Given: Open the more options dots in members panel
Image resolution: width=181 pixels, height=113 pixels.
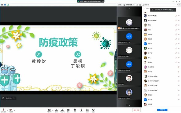Looking at the screenshot, I should (x=175, y=5).
